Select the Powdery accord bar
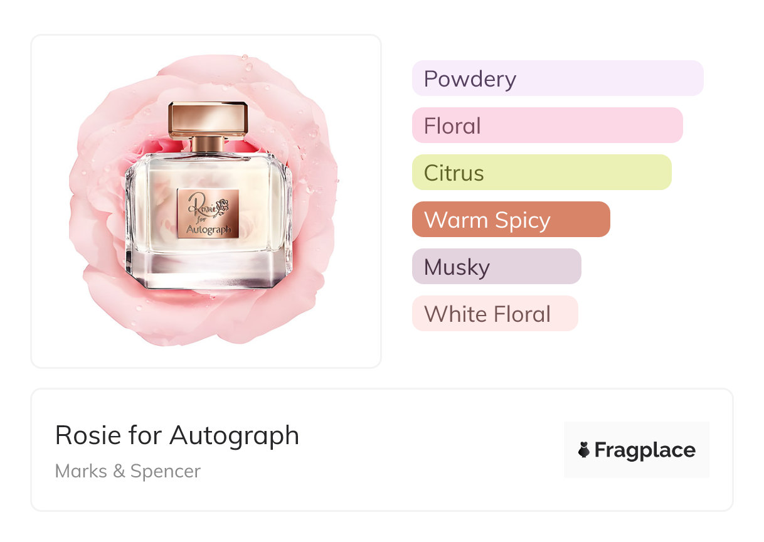 click(x=557, y=78)
